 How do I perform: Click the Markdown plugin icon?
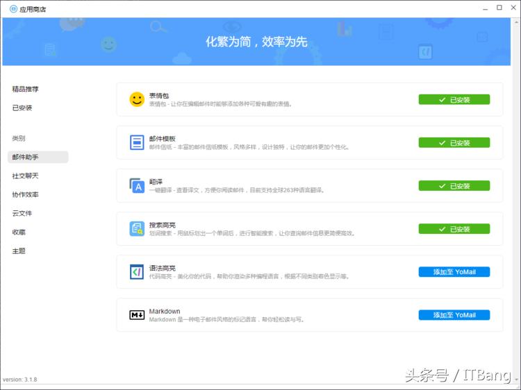(137, 315)
